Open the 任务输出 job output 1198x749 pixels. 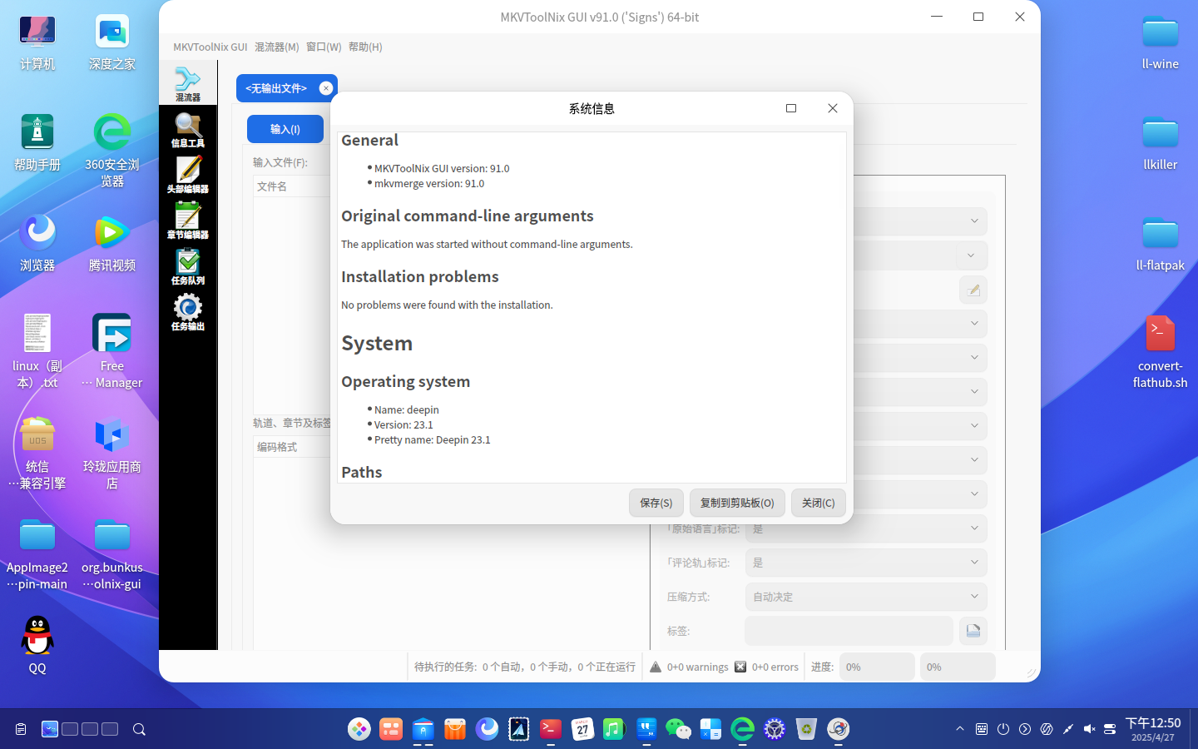188,312
